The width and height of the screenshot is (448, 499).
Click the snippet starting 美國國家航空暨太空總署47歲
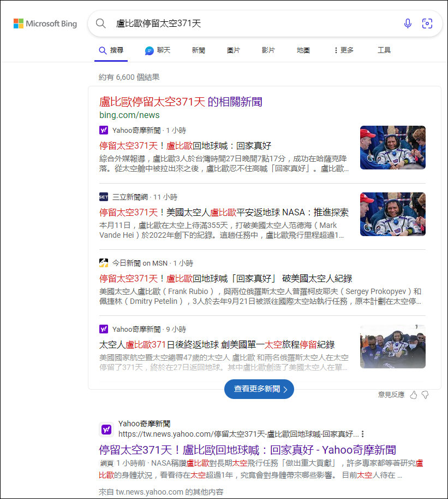tap(224, 362)
